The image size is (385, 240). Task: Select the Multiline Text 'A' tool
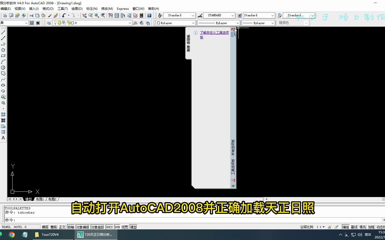click(x=3, y=138)
